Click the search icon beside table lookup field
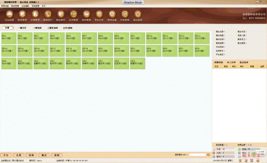Screen dimensions: 267x163 point(208,155)
